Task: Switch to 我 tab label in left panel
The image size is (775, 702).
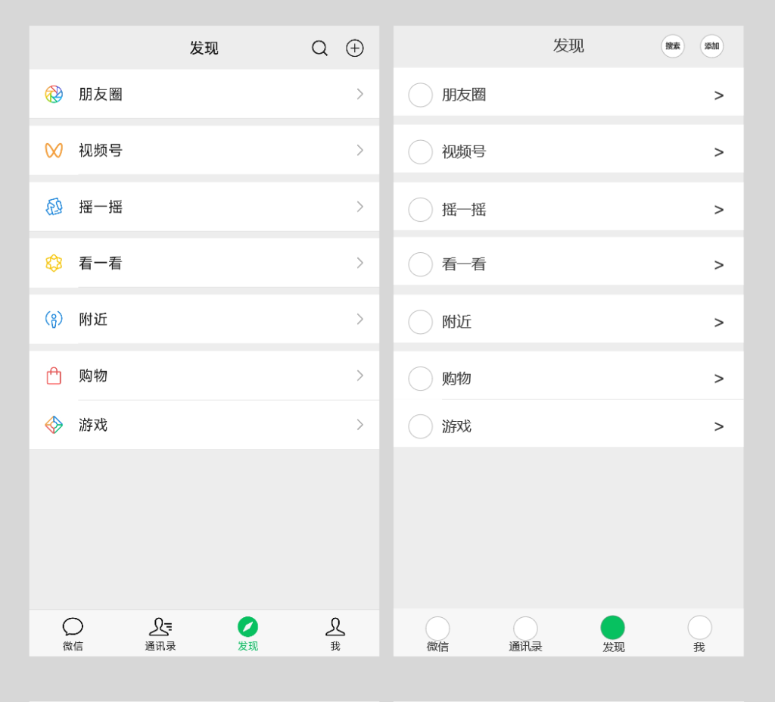Action: [x=335, y=646]
